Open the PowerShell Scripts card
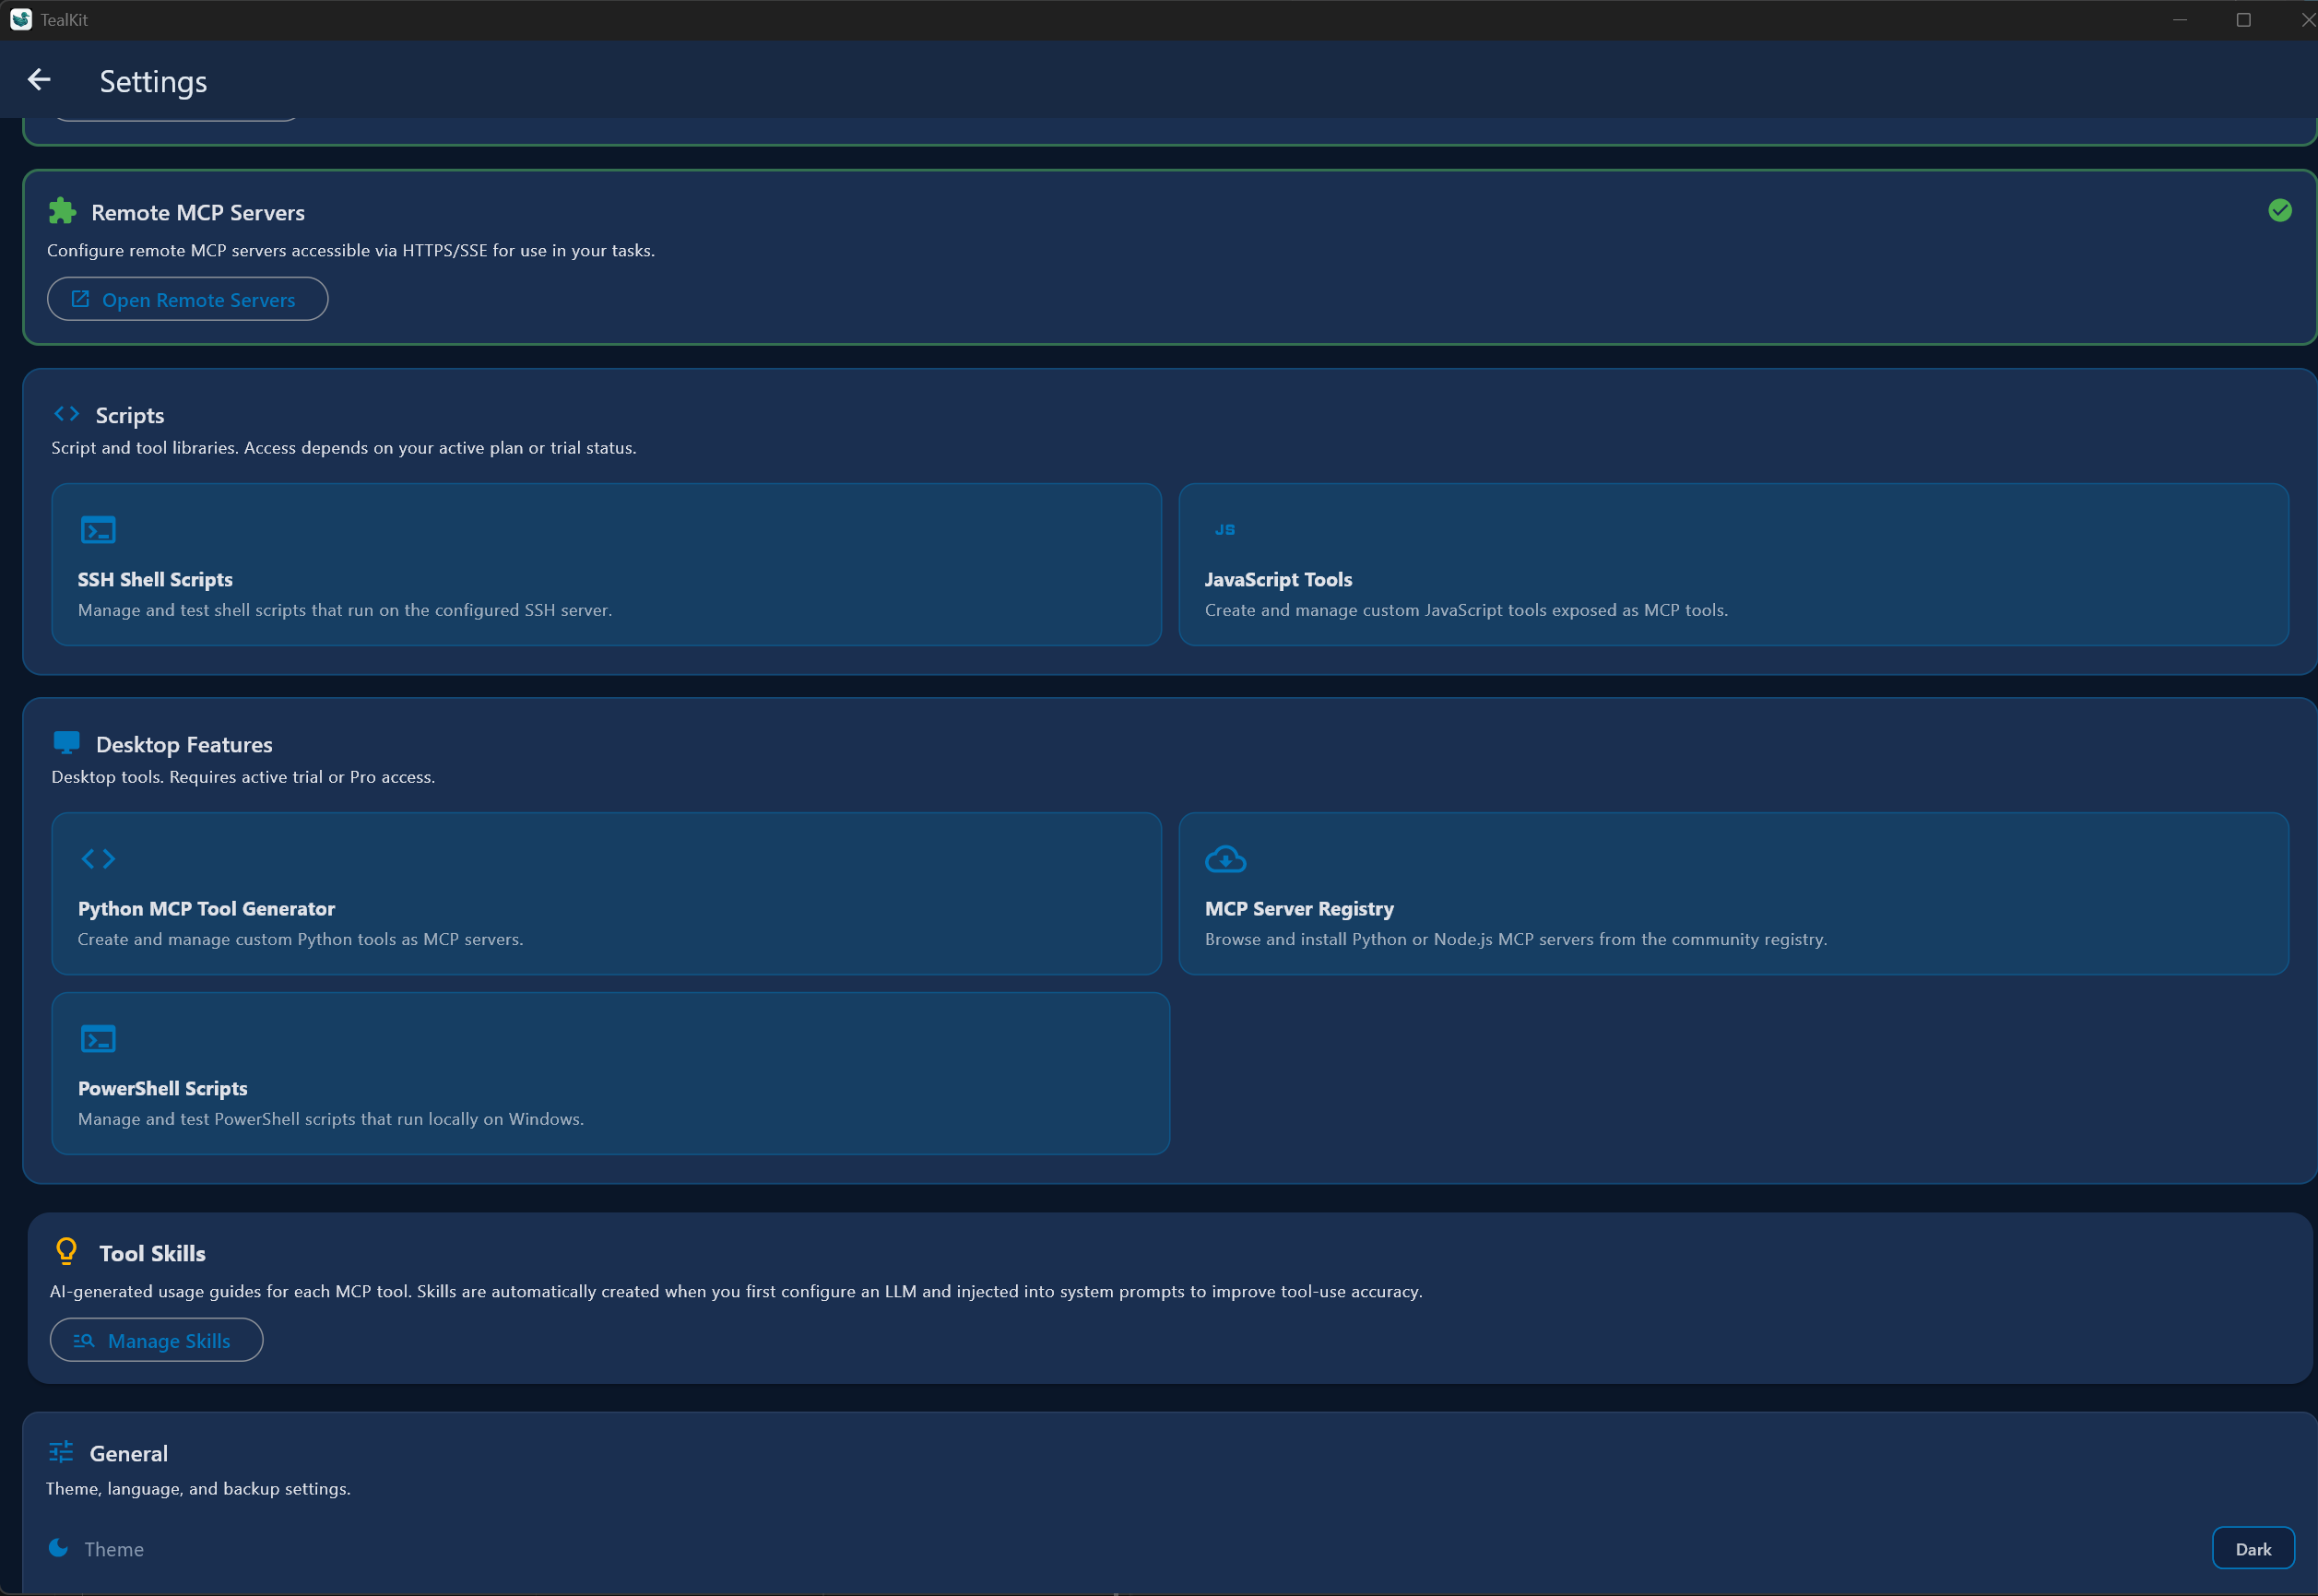Image resolution: width=2318 pixels, height=1596 pixels. click(x=610, y=1074)
